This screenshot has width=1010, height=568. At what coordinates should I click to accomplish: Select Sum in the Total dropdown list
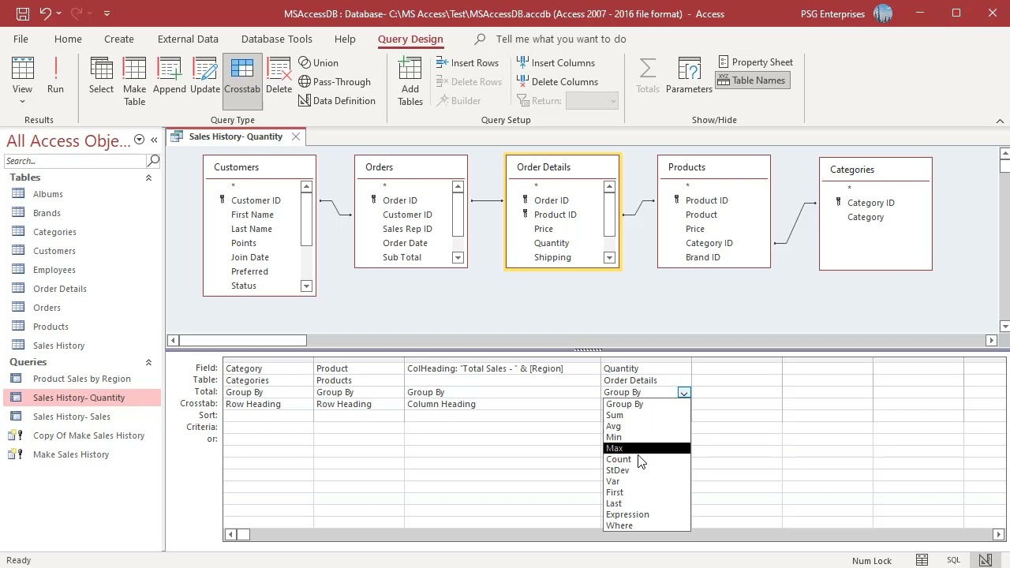point(646,415)
